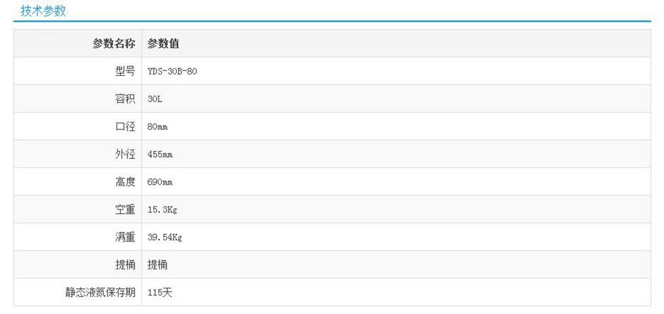Select the 参数名称 column header

point(114,44)
